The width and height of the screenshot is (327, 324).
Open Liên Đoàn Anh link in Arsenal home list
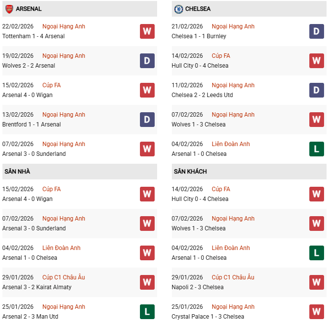pyautogui.click(x=61, y=248)
